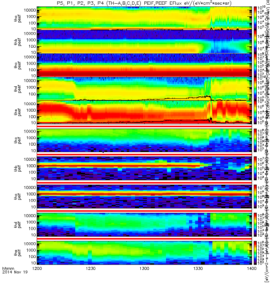Click the color bar beside thd peif spectrogram
The height and width of the screenshot is (289, 270).
tap(255, 224)
